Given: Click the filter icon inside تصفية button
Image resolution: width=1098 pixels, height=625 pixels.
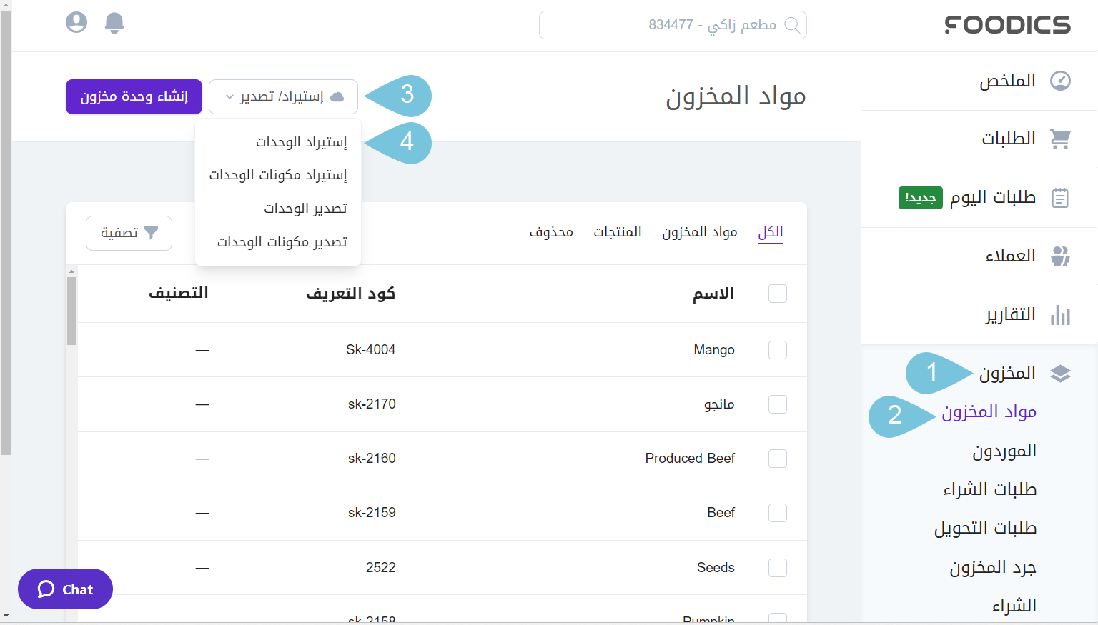Looking at the screenshot, I should tap(152, 233).
